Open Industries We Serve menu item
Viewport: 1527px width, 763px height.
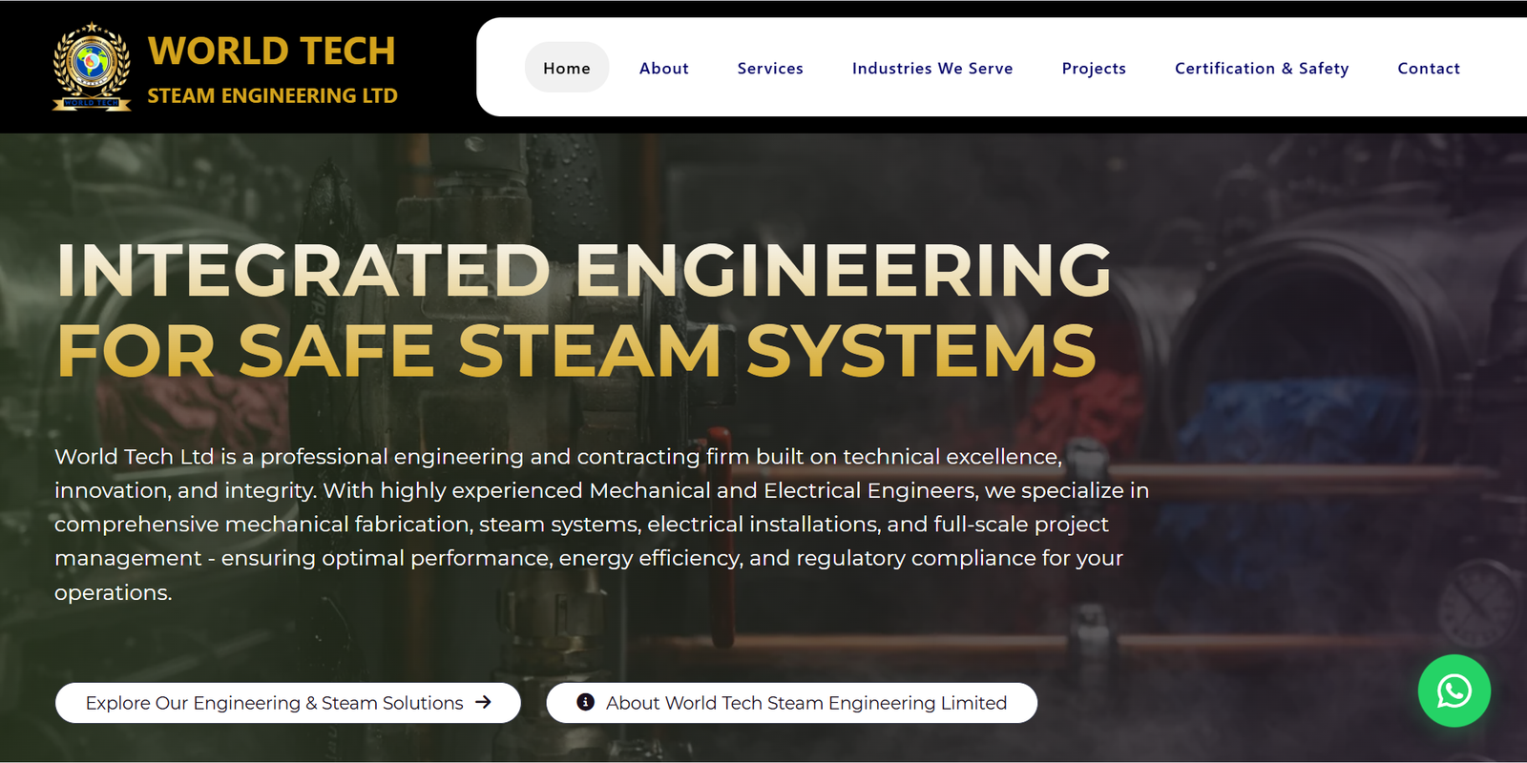pos(932,68)
